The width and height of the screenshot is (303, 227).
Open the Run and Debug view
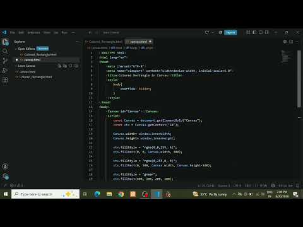(x=5, y=71)
